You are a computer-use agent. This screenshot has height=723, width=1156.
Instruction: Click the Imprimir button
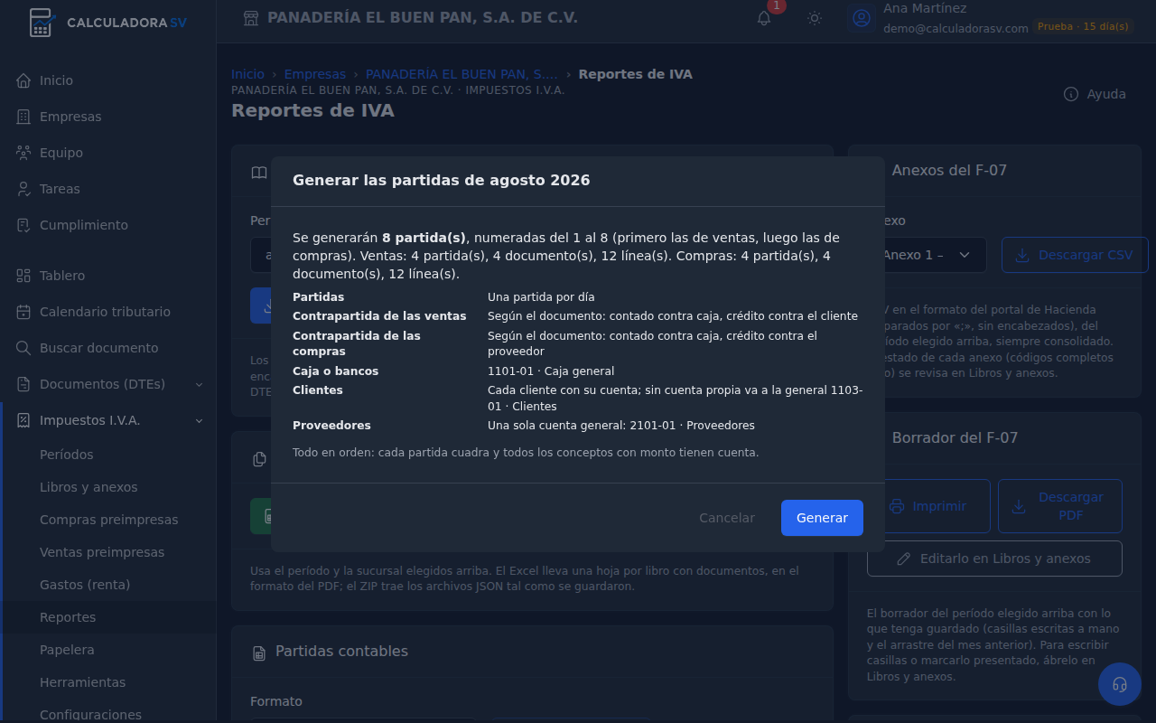[928, 506]
